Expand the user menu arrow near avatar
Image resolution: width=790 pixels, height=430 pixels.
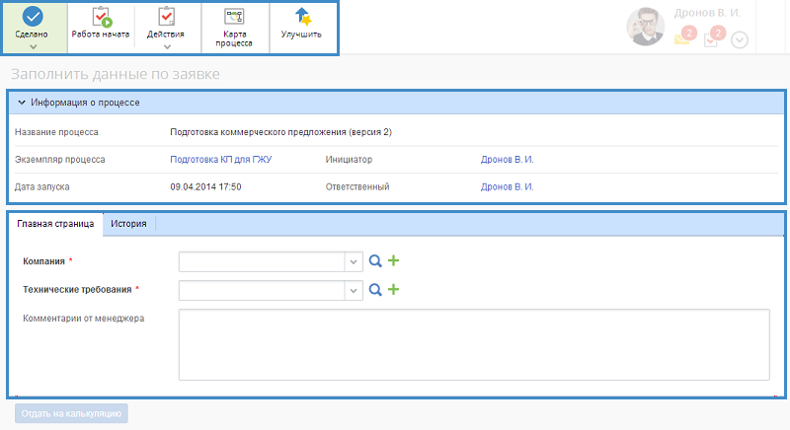click(x=740, y=39)
